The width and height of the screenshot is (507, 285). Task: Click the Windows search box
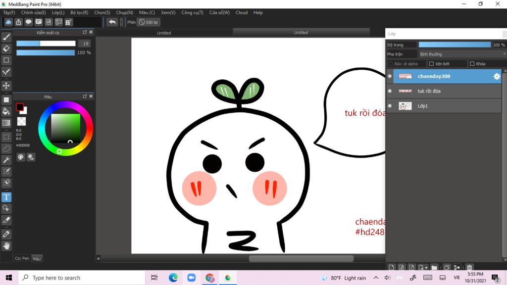tap(82, 278)
